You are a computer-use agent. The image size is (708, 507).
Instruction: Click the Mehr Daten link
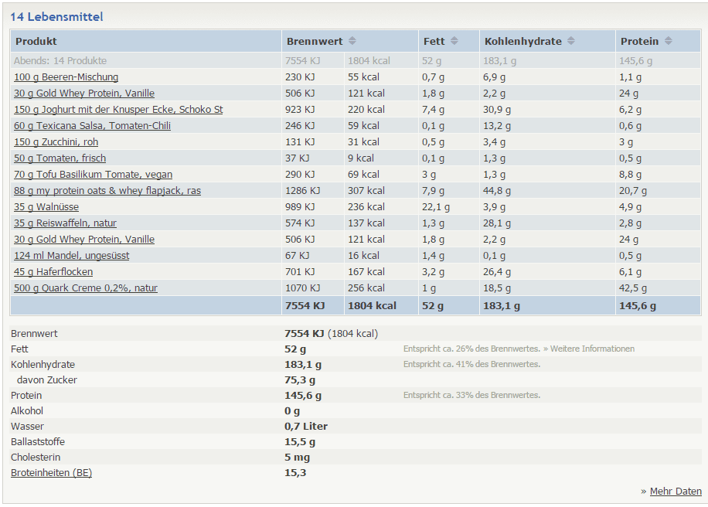(676, 492)
